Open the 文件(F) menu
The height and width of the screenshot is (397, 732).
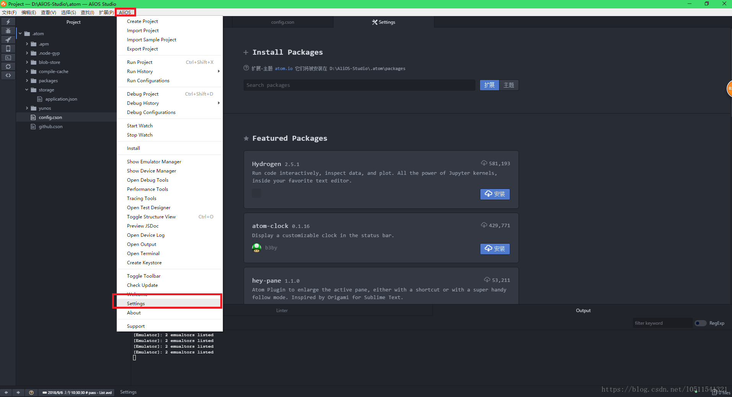pyautogui.click(x=9, y=12)
